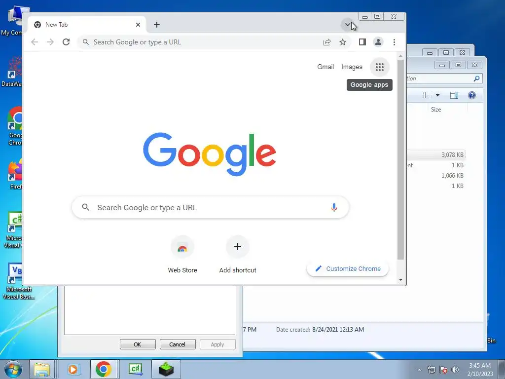Open Windows Media Player taskbar icon
This screenshot has height=379, width=505.
click(x=73, y=369)
